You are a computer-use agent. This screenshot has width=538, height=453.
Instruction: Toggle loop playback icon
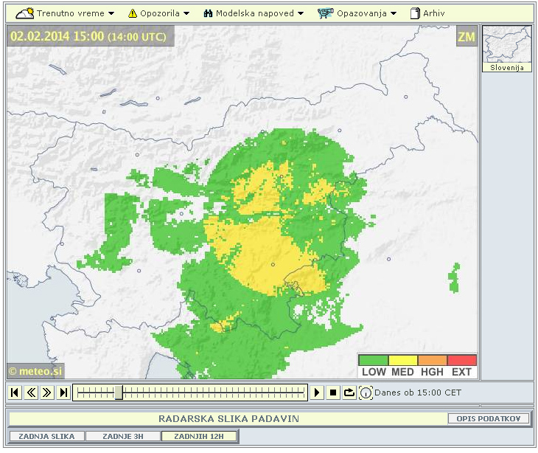(x=349, y=393)
